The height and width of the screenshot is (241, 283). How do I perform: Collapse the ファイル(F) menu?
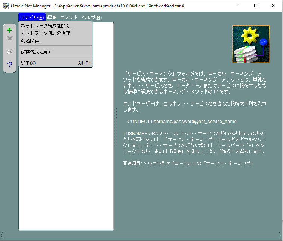(x=32, y=18)
